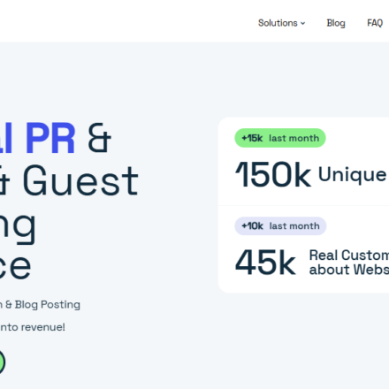Click the green '+15k last month' badge
This screenshot has height=389, width=389.
pyautogui.click(x=280, y=138)
